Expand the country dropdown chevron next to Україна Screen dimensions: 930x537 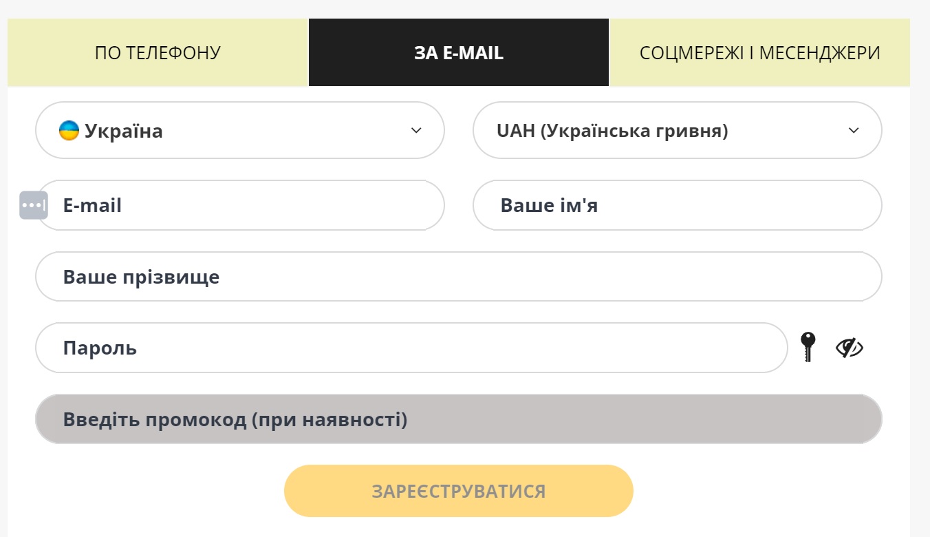(416, 130)
